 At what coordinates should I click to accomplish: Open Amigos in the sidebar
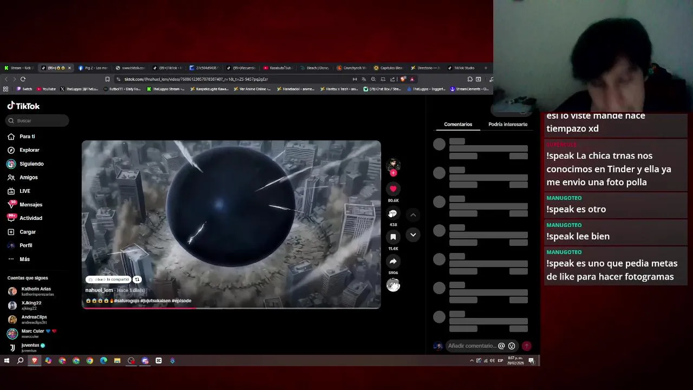23,177
